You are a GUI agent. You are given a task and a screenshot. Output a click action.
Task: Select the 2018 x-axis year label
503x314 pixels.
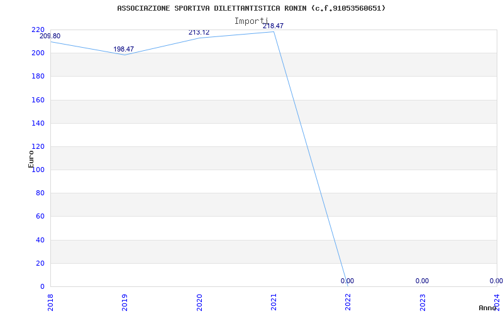(x=50, y=302)
